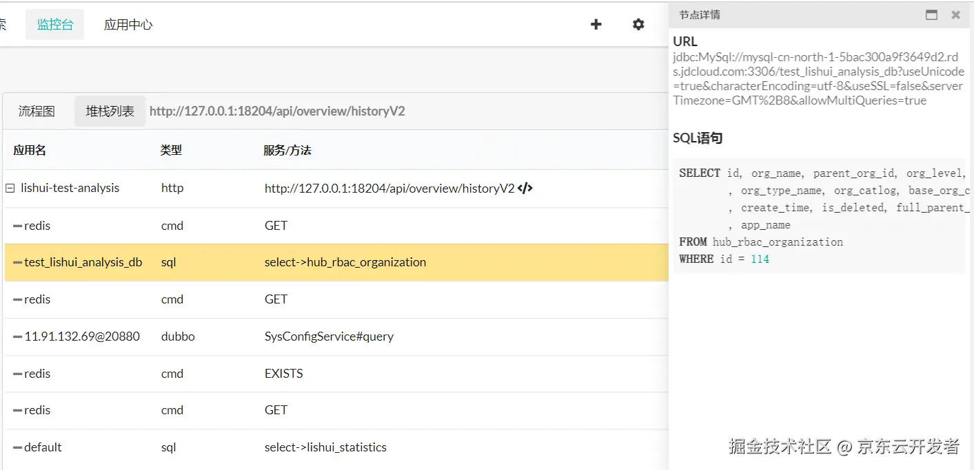
Task: Click the 应用名 column header
Action: pyautogui.click(x=30, y=150)
